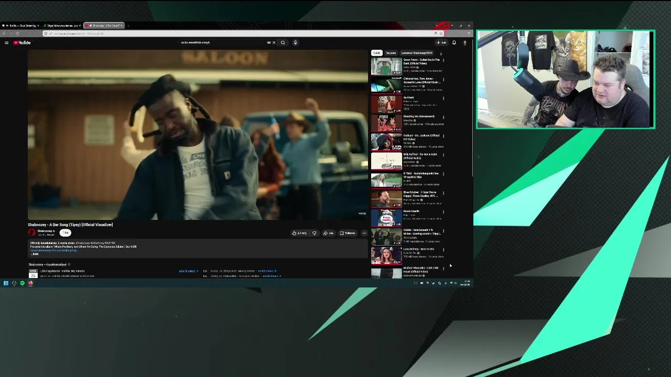The width and height of the screenshot is (671, 377).
Task: Go to the YouTube home logo
Action: (x=22, y=42)
